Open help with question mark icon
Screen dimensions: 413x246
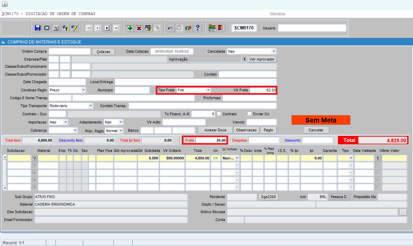(x=198, y=28)
